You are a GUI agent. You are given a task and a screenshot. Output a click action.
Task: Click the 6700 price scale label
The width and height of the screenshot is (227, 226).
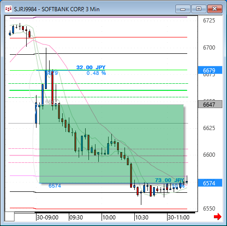[209, 47]
